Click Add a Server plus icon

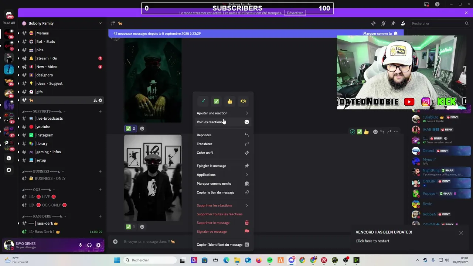(9, 158)
